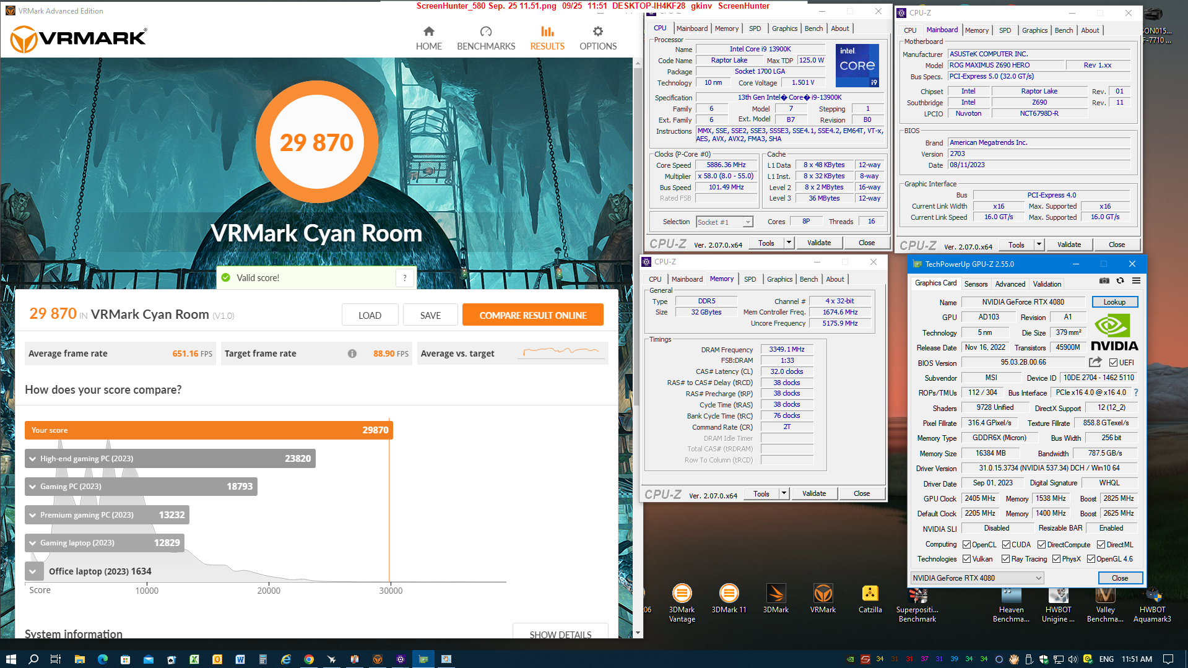Open the VRMark RESULTS section
The height and width of the screenshot is (668, 1188).
[547, 38]
